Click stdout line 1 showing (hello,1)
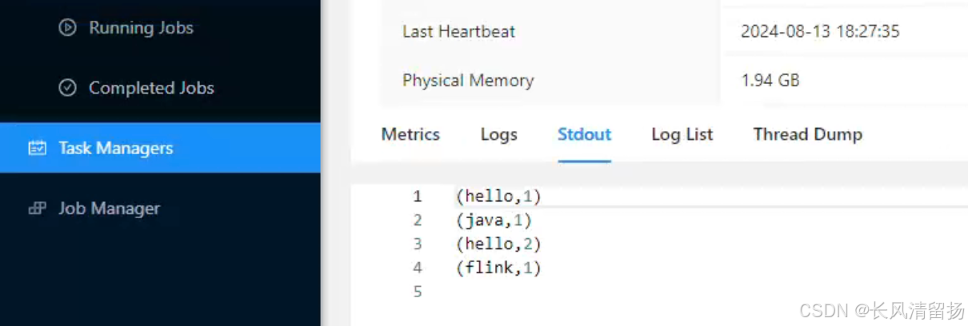Viewport: 968px width, 326px height. pyautogui.click(x=498, y=196)
